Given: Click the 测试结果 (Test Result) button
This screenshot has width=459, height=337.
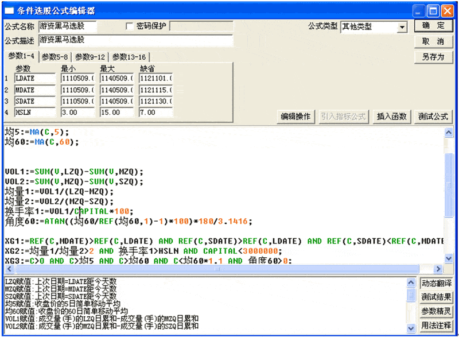Looking at the screenshot, I should pyautogui.click(x=435, y=297).
